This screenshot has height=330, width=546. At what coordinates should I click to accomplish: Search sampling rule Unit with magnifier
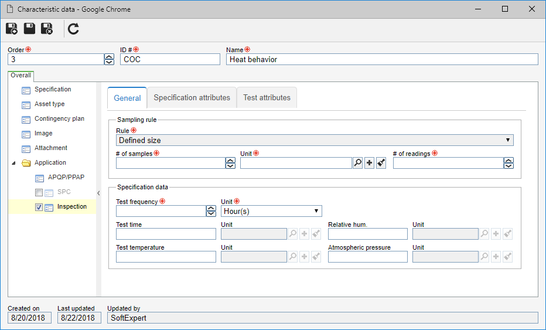(357, 163)
